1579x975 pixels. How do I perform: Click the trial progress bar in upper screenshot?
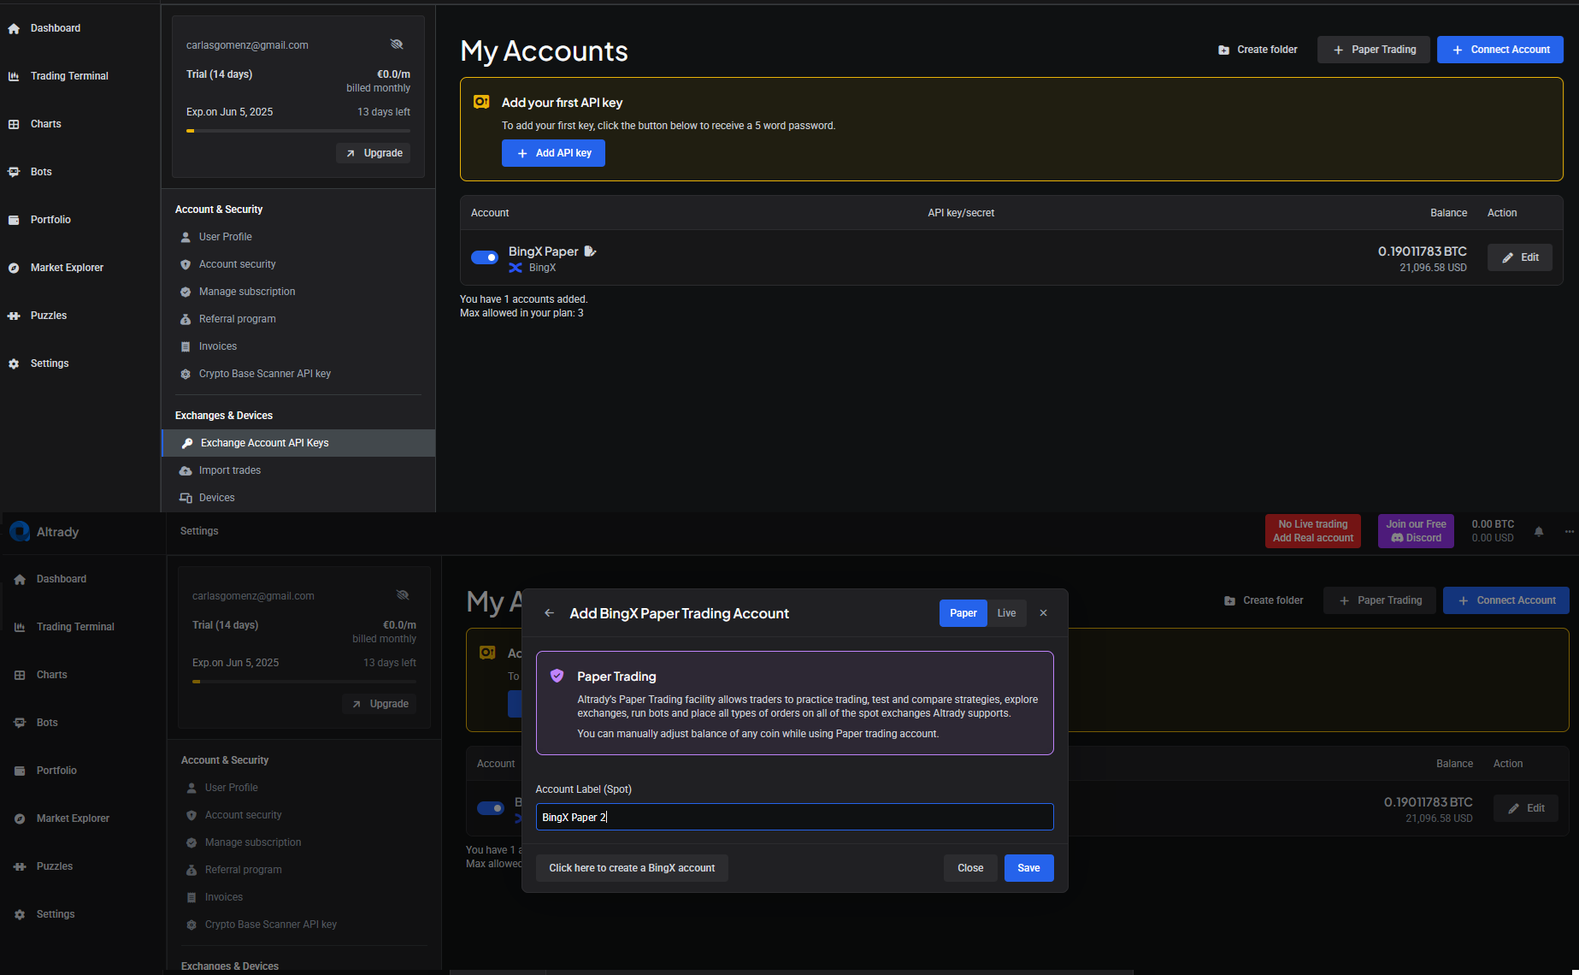[298, 131]
